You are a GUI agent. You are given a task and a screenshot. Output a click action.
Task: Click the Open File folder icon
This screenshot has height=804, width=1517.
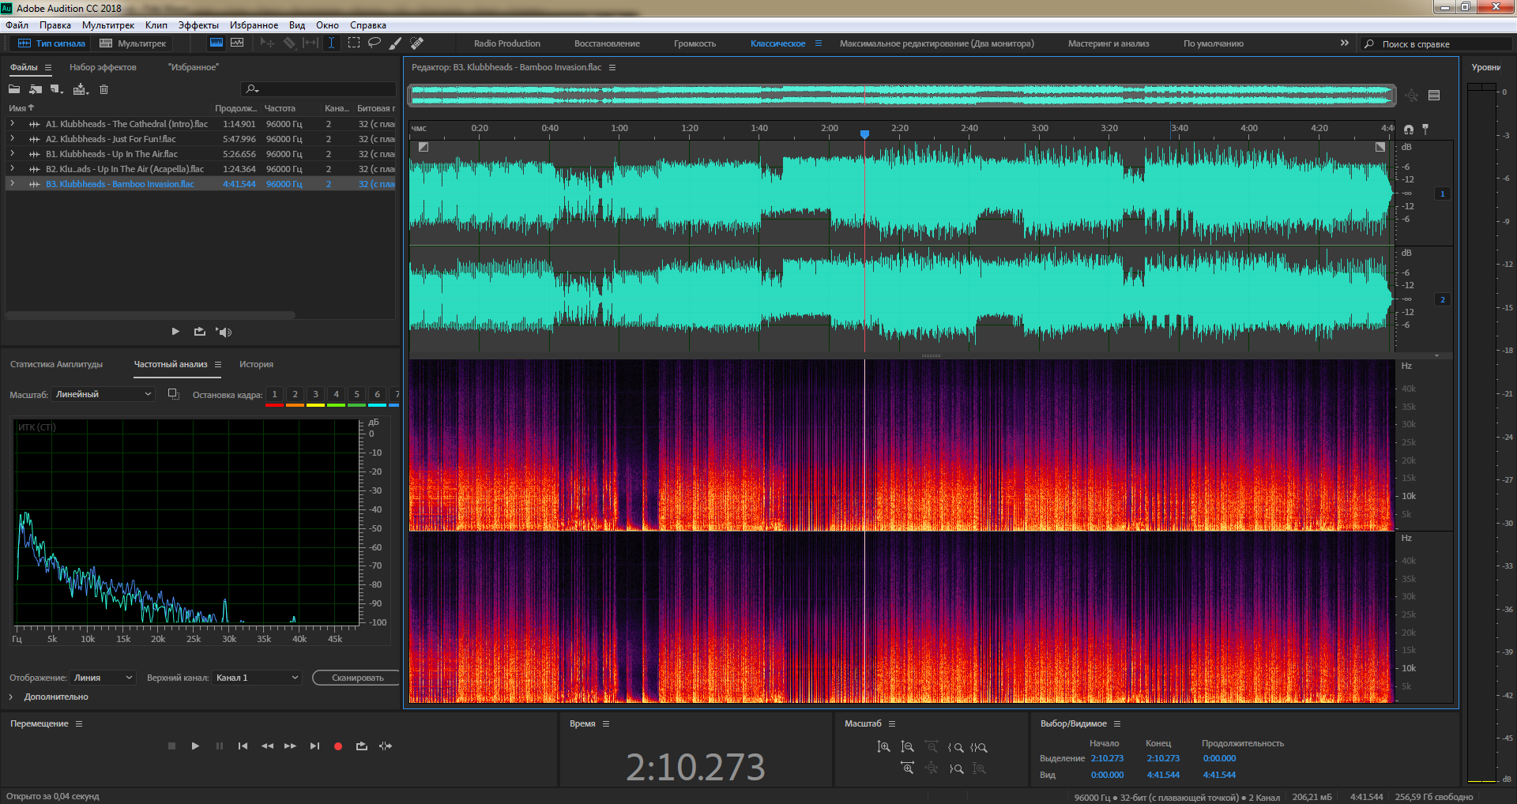[14, 89]
